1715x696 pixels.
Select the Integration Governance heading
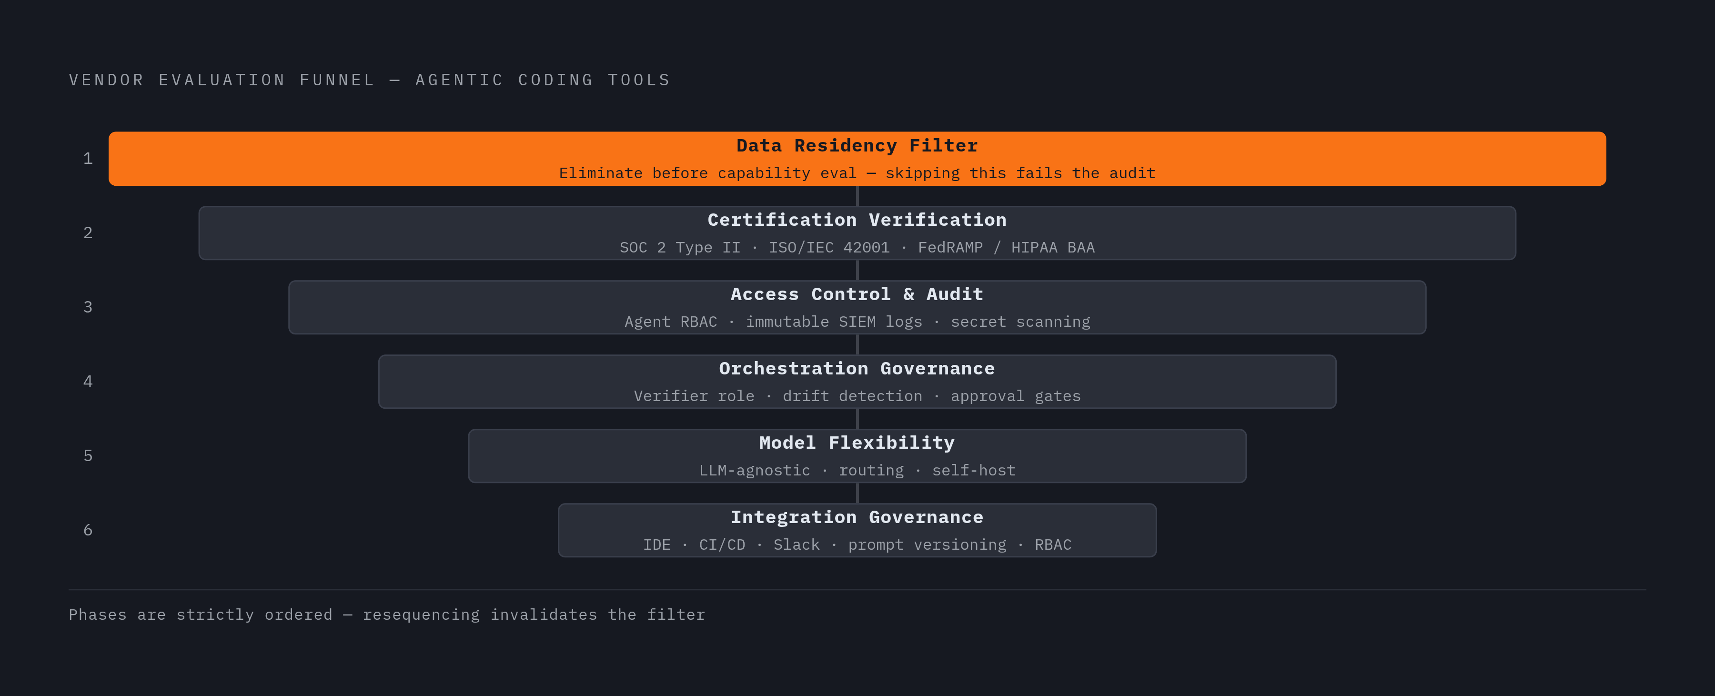pyautogui.click(x=857, y=517)
